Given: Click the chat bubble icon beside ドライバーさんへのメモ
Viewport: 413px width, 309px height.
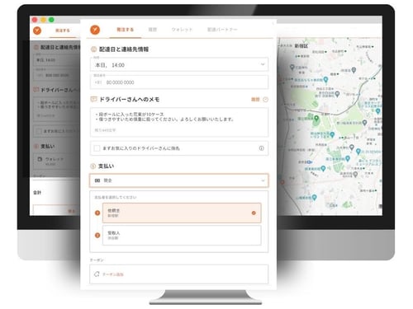Looking at the screenshot, I should [x=93, y=99].
